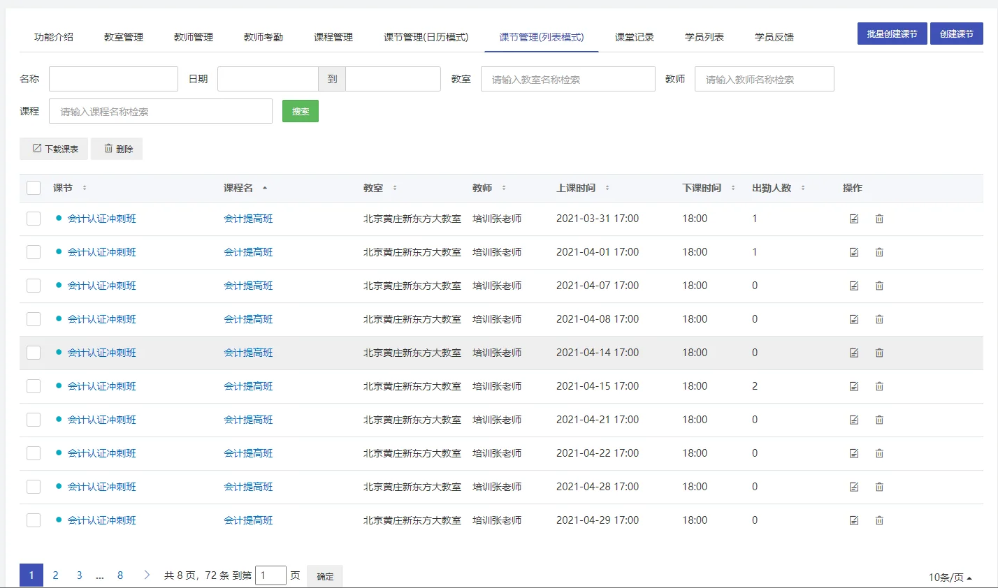Check the 2021-04-08 row checkbox
The width and height of the screenshot is (998, 588).
tap(34, 319)
